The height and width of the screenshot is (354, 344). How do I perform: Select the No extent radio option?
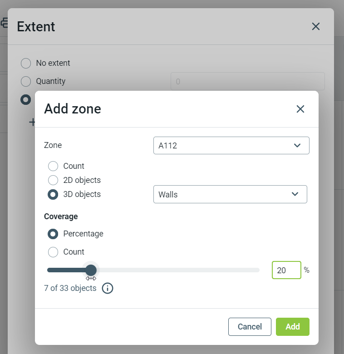tap(26, 63)
